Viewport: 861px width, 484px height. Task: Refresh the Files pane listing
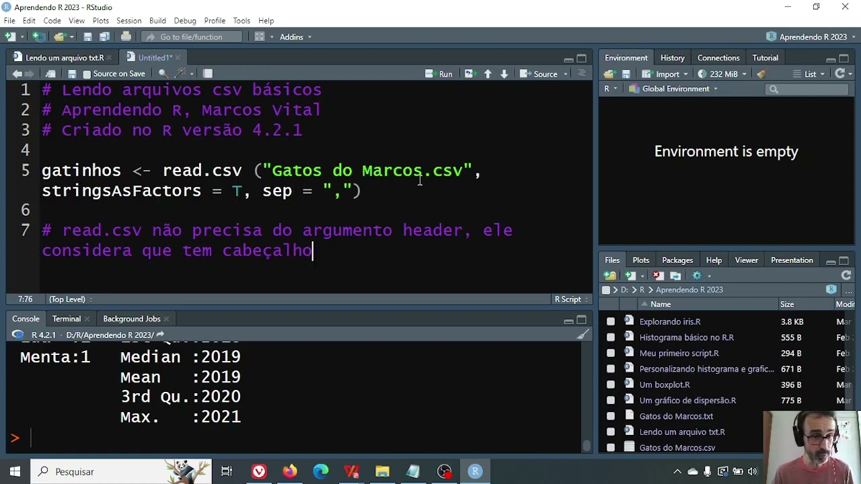coord(846,276)
